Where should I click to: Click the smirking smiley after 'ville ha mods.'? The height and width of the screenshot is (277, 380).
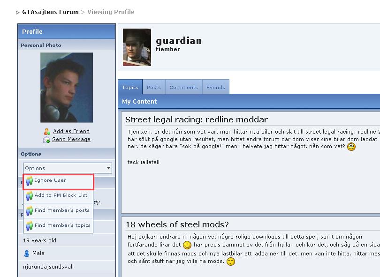(x=231, y=262)
